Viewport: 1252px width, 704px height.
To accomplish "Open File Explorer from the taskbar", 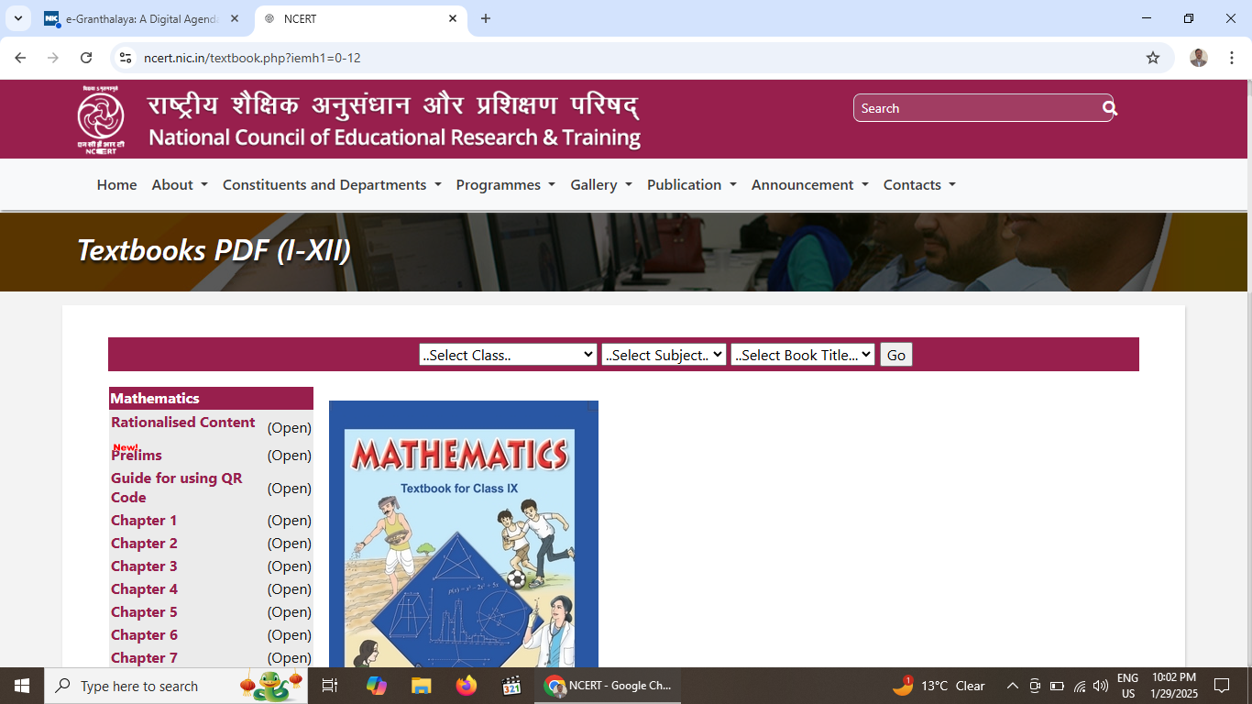I will [422, 686].
